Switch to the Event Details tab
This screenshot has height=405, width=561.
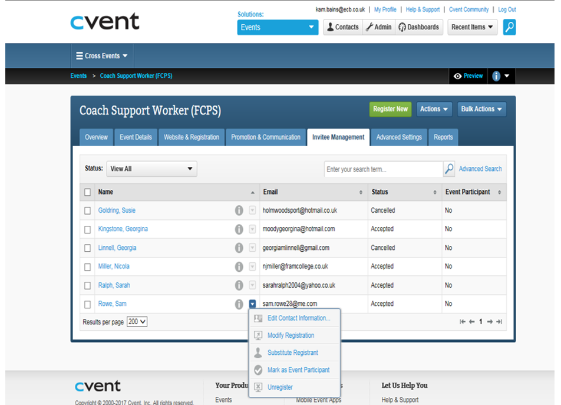click(x=136, y=137)
